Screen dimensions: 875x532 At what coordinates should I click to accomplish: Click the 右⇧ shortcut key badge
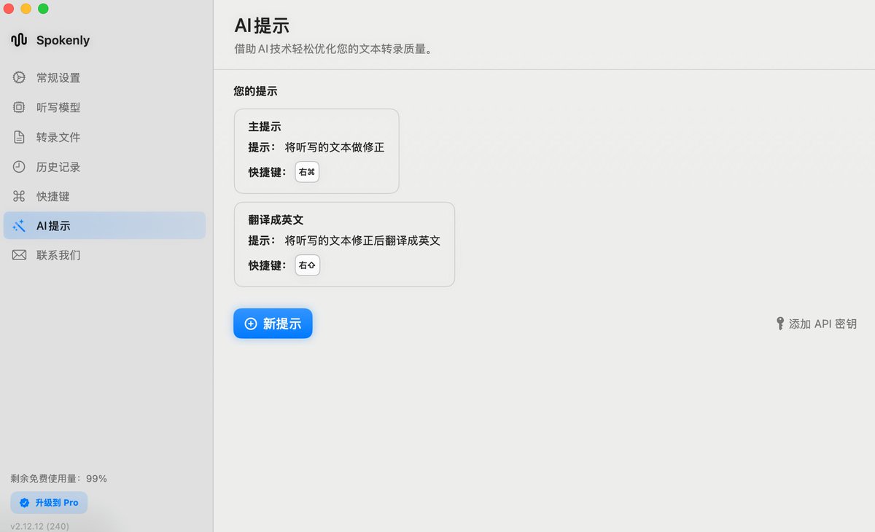click(x=307, y=265)
